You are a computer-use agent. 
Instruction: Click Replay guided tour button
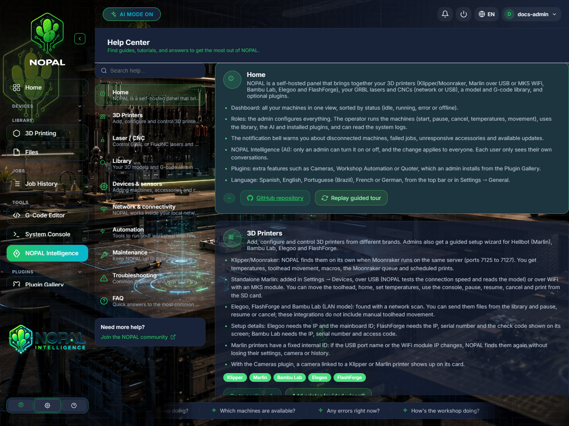[x=351, y=198]
